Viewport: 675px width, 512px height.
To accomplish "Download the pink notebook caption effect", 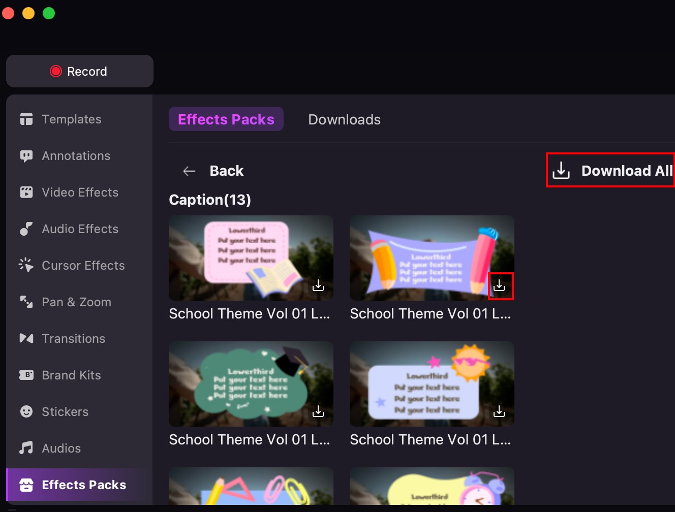I will point(318,285).
